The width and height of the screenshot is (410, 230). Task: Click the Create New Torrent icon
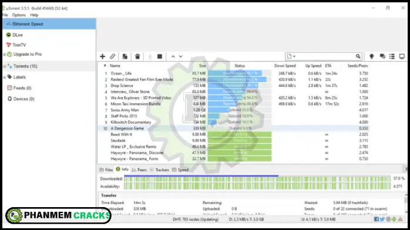(x=125, y=56)
